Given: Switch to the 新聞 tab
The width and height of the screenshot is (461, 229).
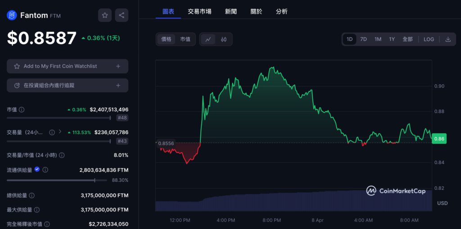Looking at the screenshot, I should point(231,11).
